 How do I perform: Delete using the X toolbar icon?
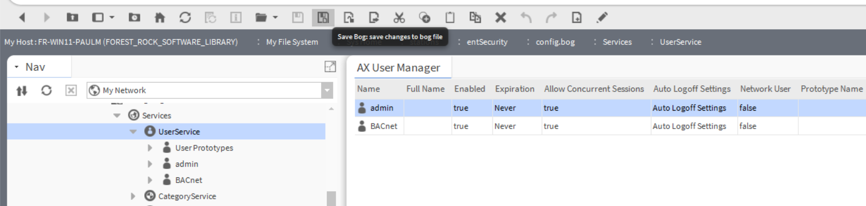(x=500, y=18)
